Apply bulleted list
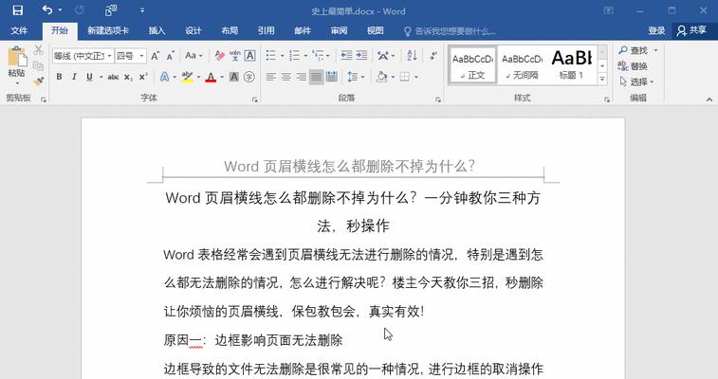The image size is (718, 379). (x=271, y=56)
